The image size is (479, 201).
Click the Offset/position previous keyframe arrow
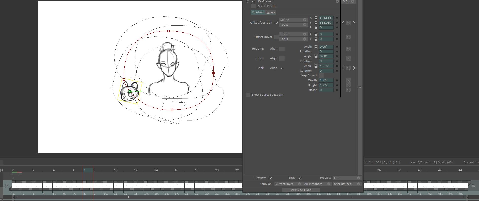[x=343, y=23]
